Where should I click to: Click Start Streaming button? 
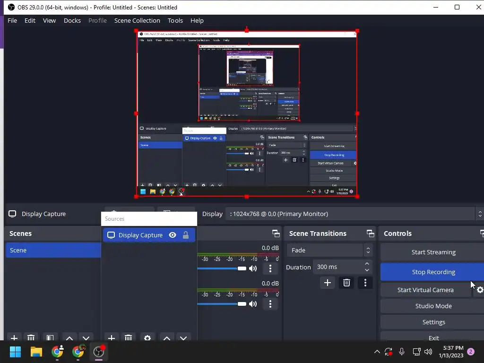433,252
